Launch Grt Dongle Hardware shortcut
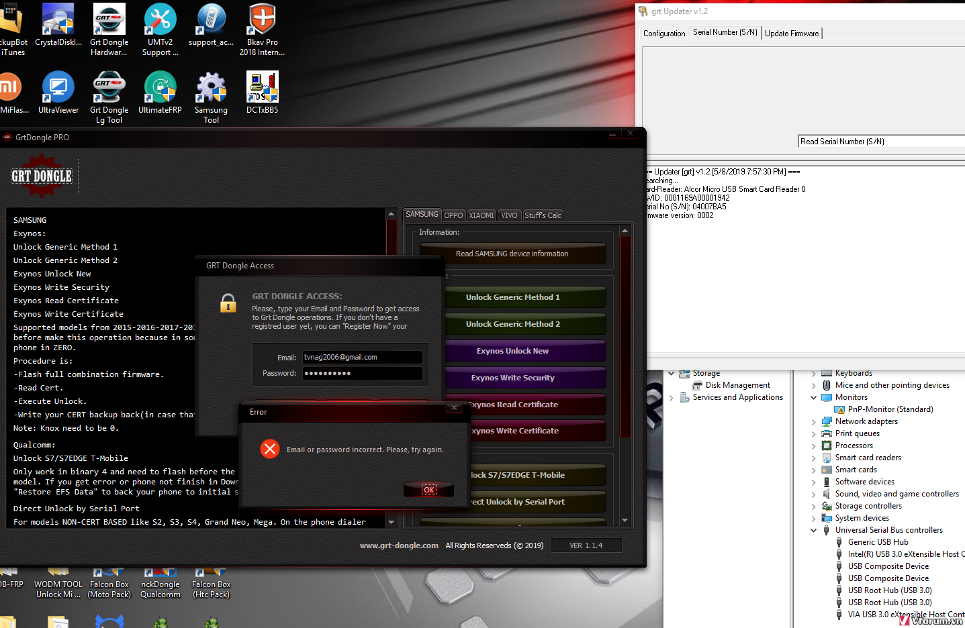Viewport: 965px width, 628px height. 109,30
